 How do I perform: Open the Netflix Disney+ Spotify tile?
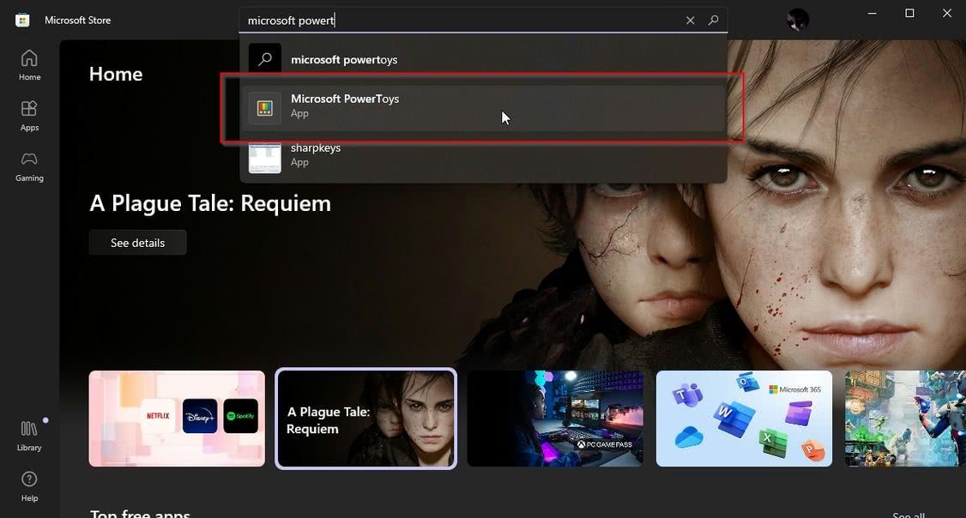[x=177, y=419]
